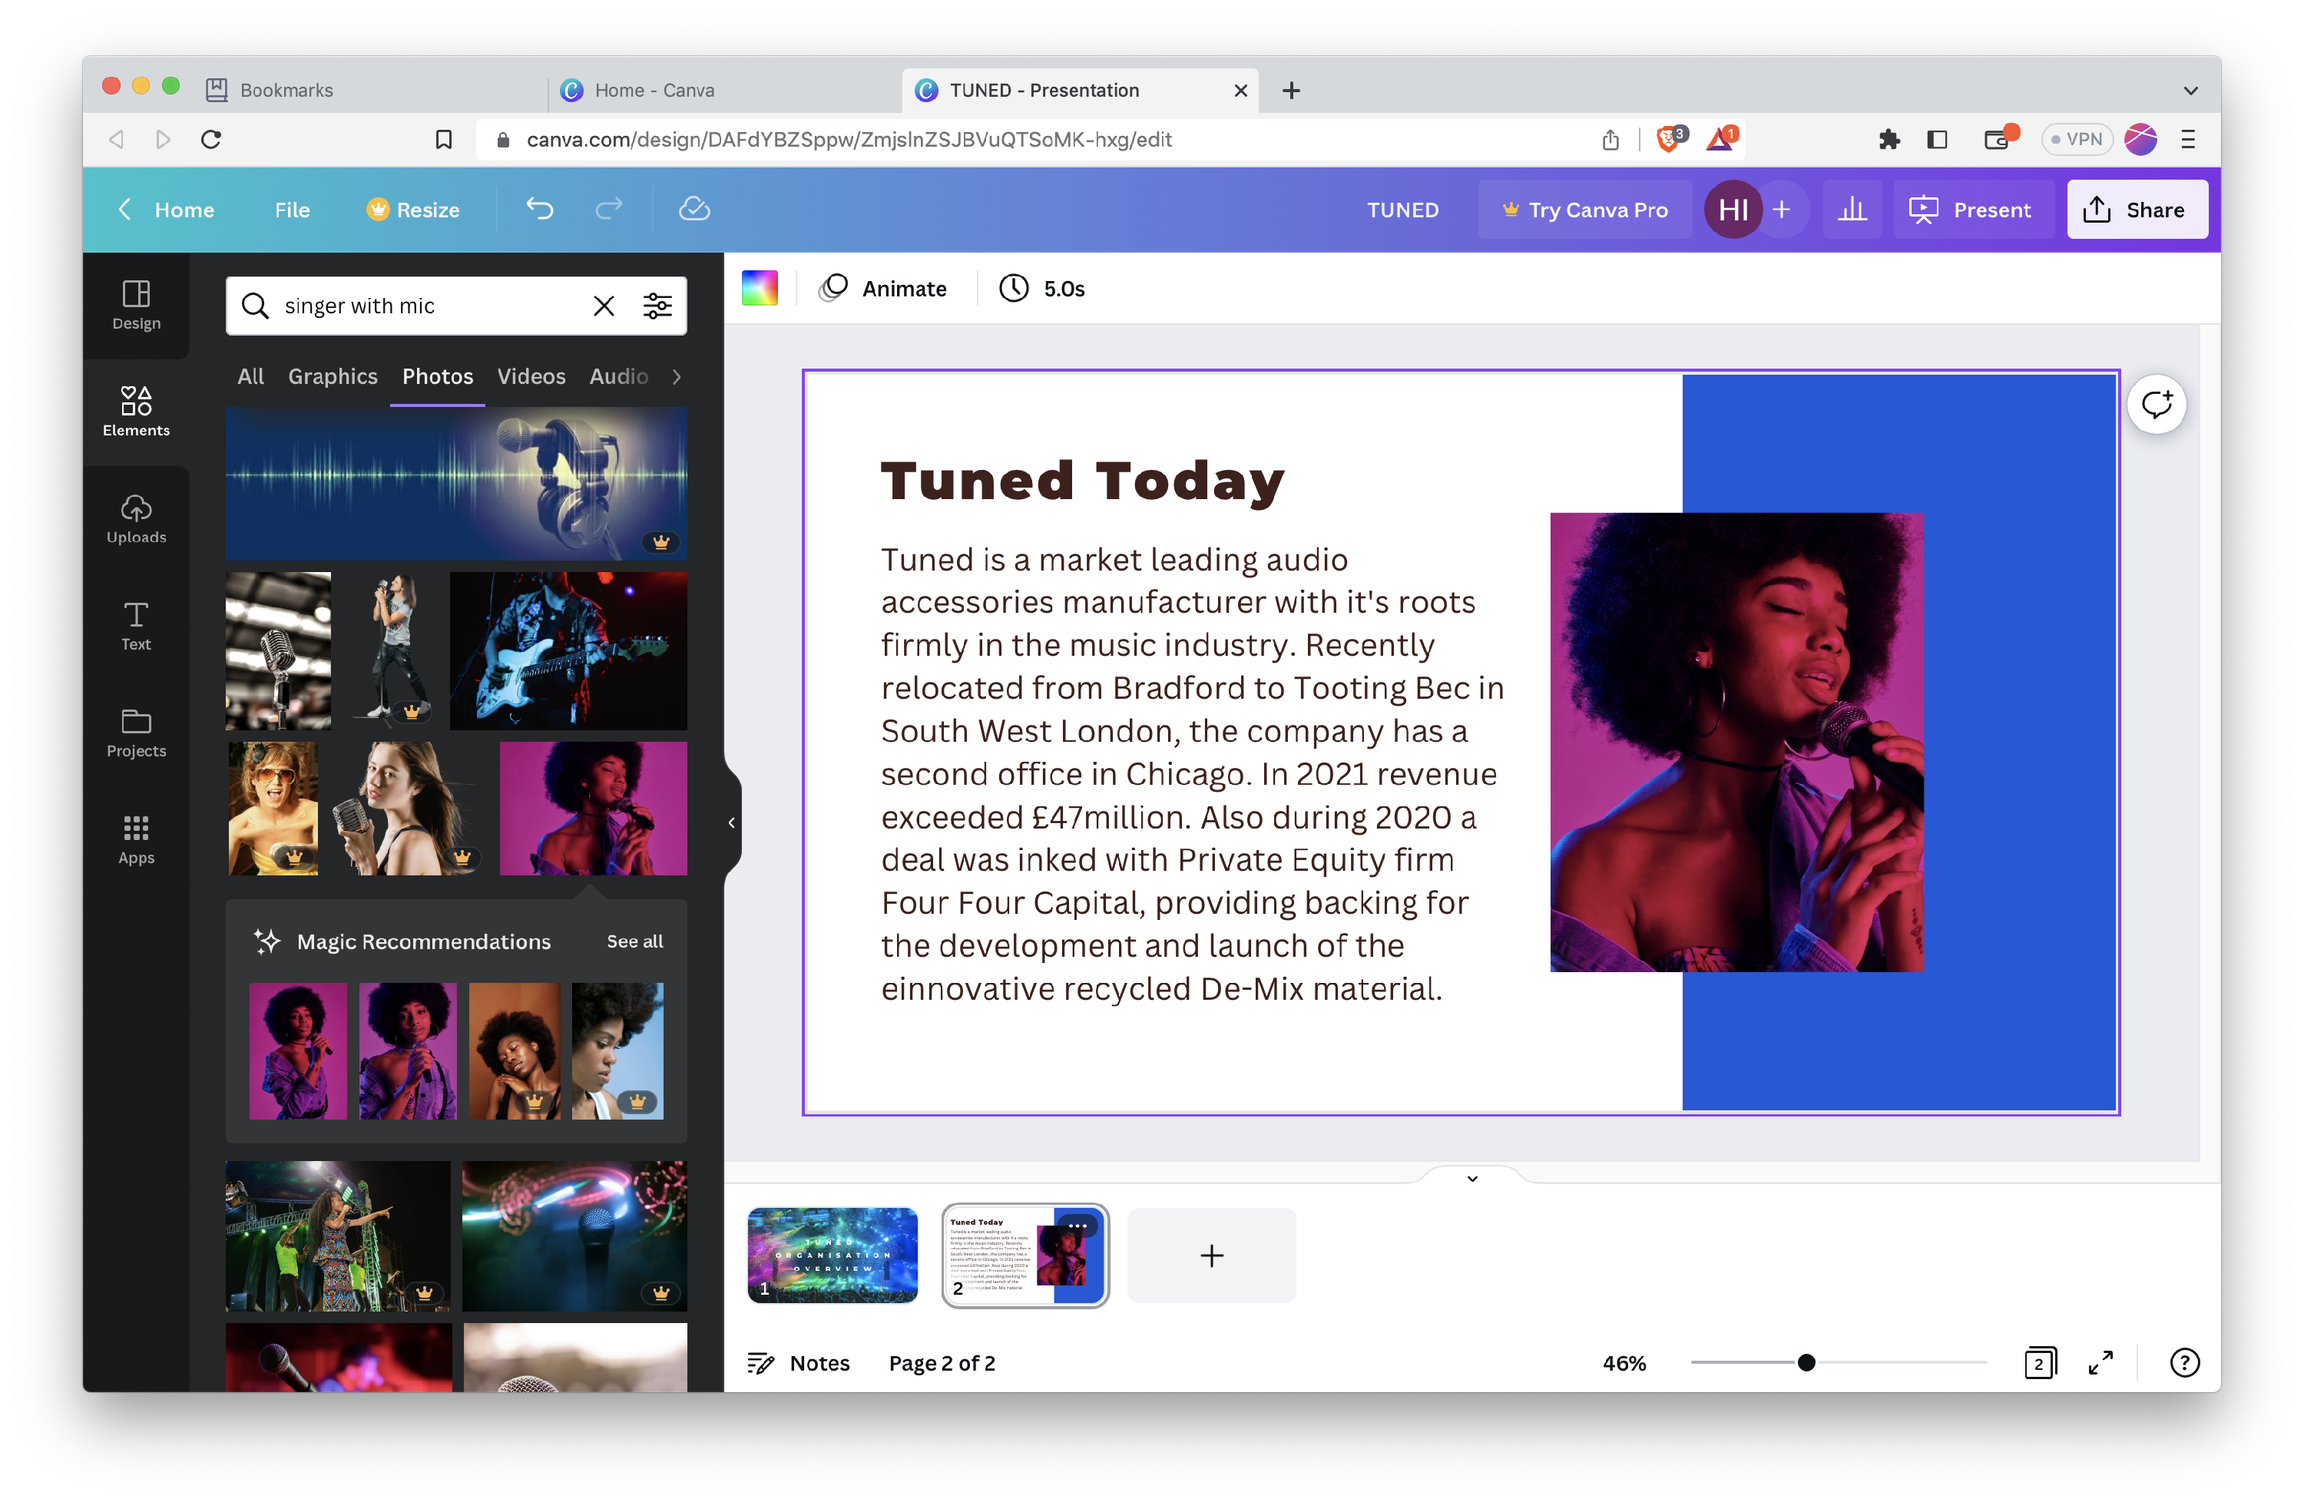Click the Share button
2304x1502 pixels.
[x=2137, y=209]
